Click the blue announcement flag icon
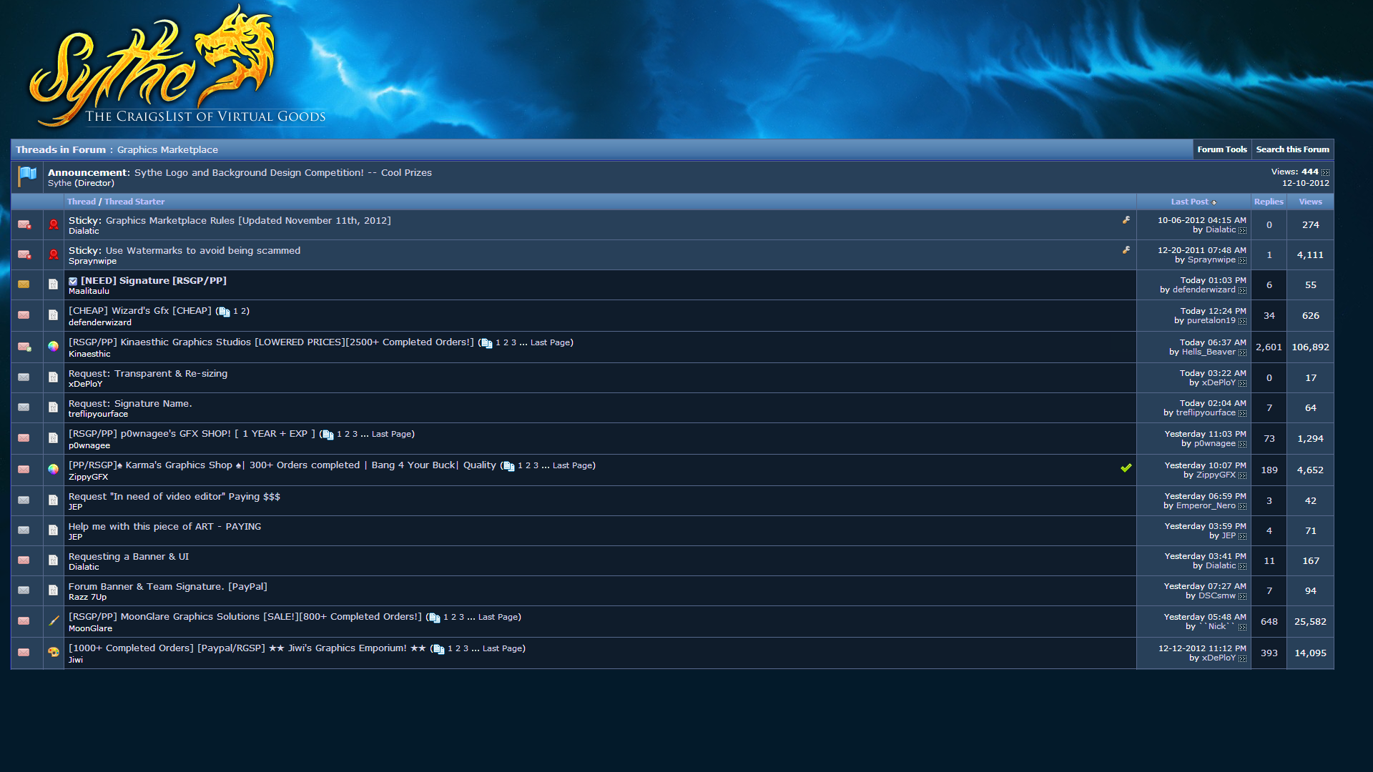This screenshot has width=1373, height=772. click(28, 175)
